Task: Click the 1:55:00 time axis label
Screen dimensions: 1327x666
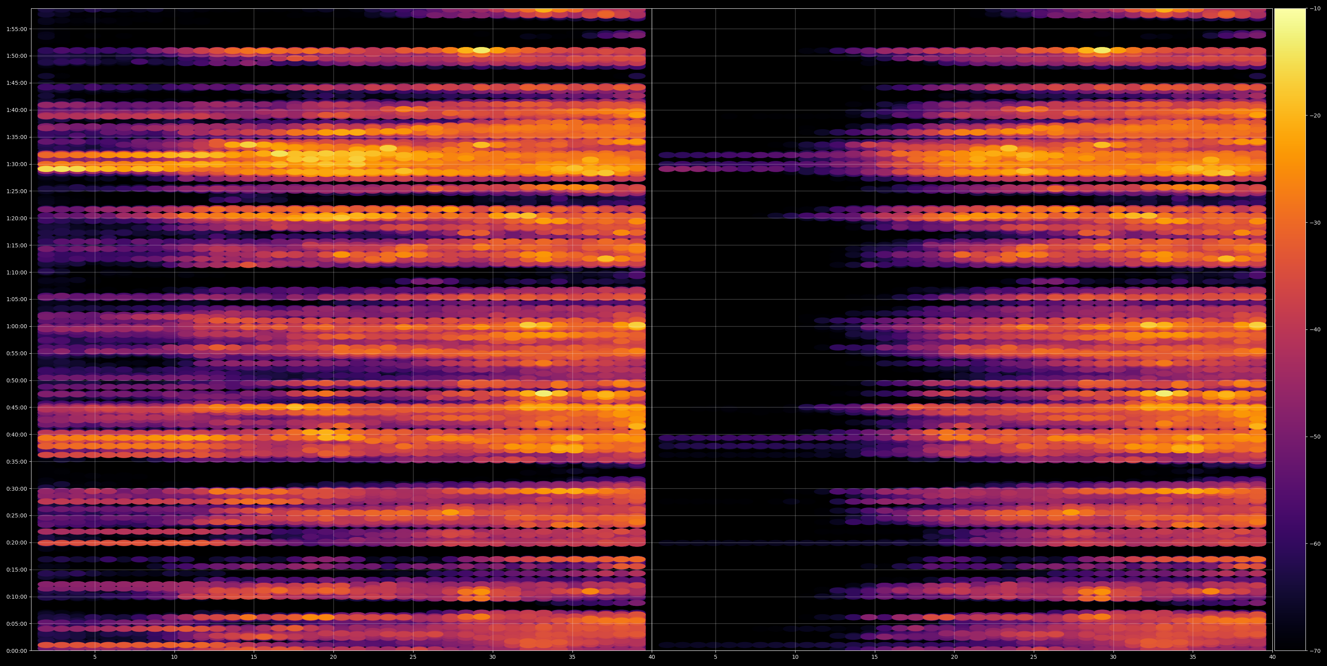Action: coord(16,29)
